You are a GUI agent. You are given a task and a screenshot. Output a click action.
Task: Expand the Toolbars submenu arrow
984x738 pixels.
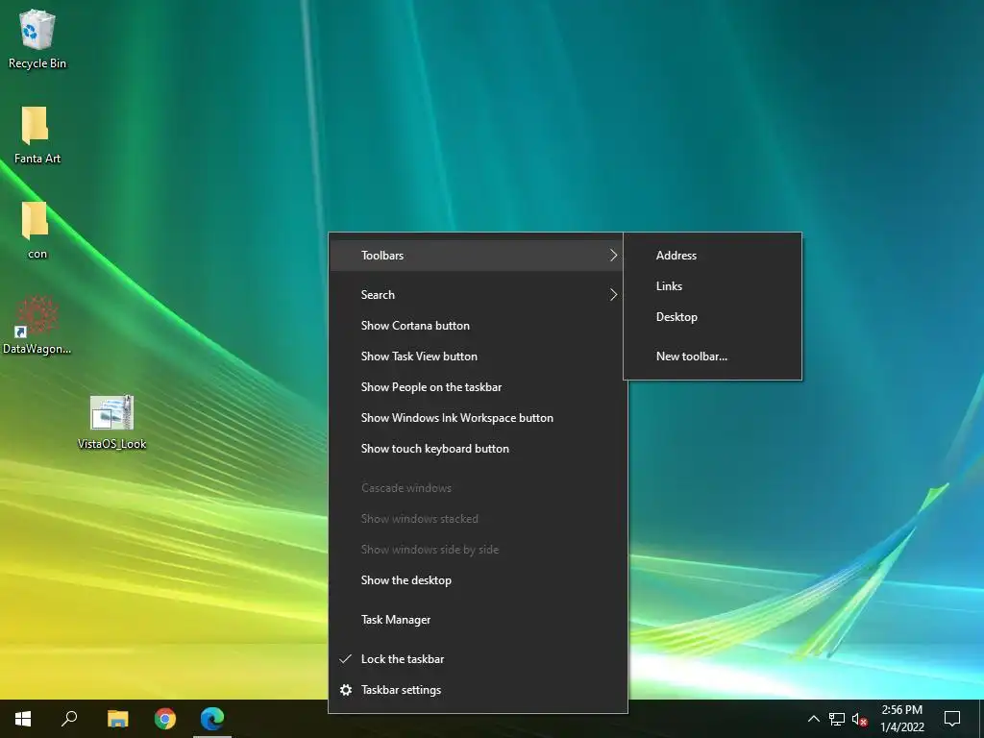pyautogui.click(x=613, y=256)
